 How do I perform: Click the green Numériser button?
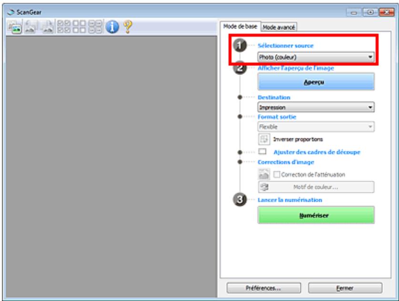[x=316, y=215]
